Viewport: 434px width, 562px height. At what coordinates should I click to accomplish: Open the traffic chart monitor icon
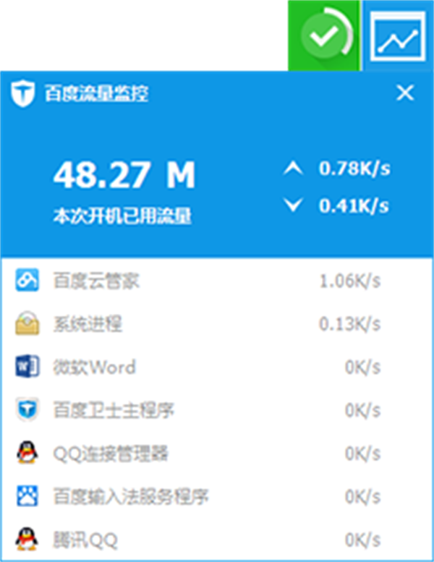(398, 36)
